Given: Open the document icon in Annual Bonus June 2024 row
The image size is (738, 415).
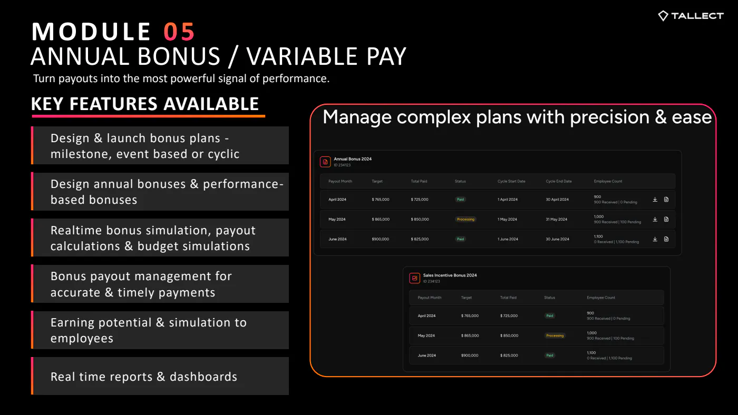Looking at the screenshot, I should [x=666, y=239].
